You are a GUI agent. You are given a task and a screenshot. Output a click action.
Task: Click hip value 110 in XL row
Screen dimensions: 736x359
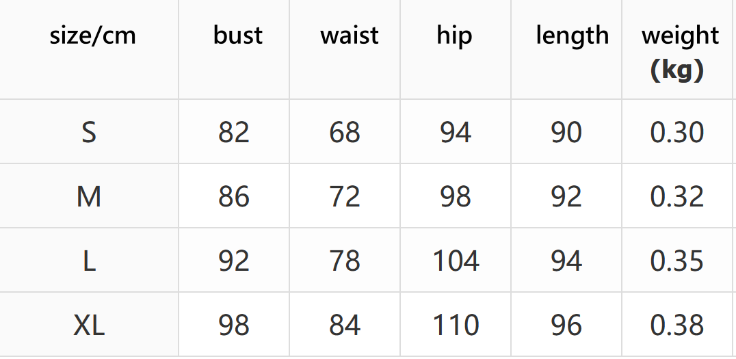(456, 325)
